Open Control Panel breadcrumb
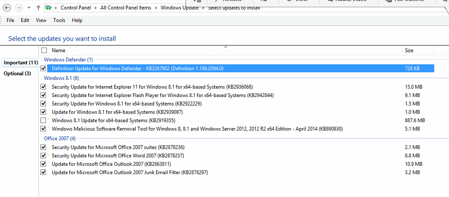This screenshot has width=449, height=197. [x=76, y=8]
